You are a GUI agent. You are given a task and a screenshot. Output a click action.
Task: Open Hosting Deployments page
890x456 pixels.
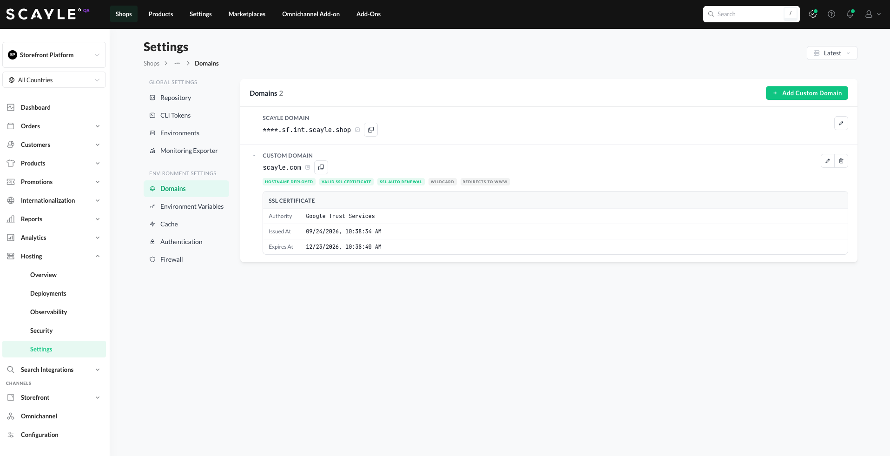pyautogui.click(x=54, y=293)
